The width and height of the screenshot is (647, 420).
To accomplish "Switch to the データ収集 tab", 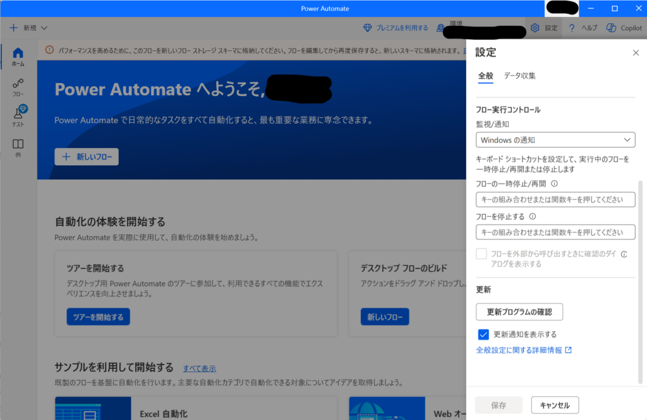I will point(519,76).
